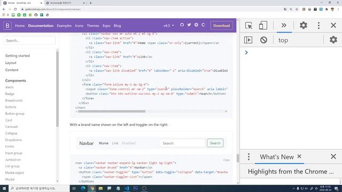Click the Download button
Image resolution: width=342 pixels, height=192 pixels.
(221, 26)
